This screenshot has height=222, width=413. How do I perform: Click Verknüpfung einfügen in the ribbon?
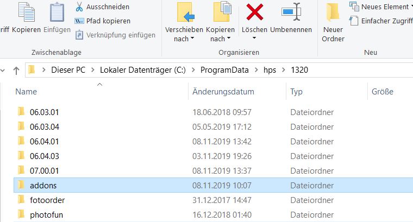click(x=121, y=35)
